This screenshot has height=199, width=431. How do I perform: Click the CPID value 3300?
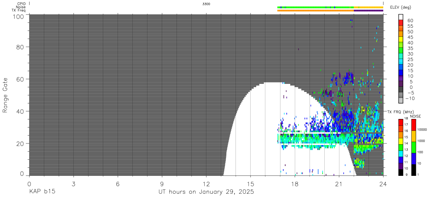206,4
